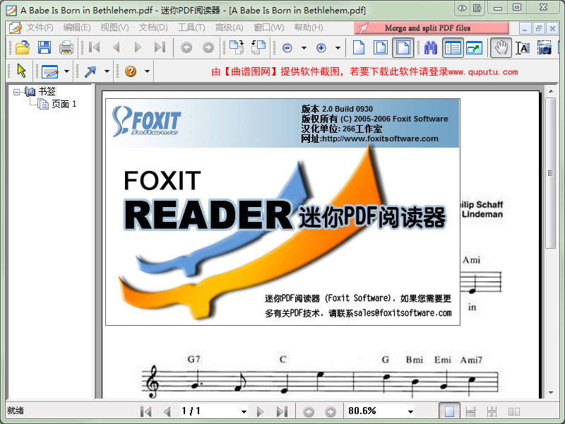565x424 pixels.
Task: Open the 工具(T) menu
Action: tap(191, 28)
